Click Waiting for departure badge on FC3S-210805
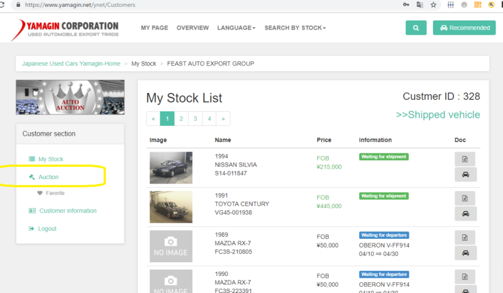 click(384, 235)
